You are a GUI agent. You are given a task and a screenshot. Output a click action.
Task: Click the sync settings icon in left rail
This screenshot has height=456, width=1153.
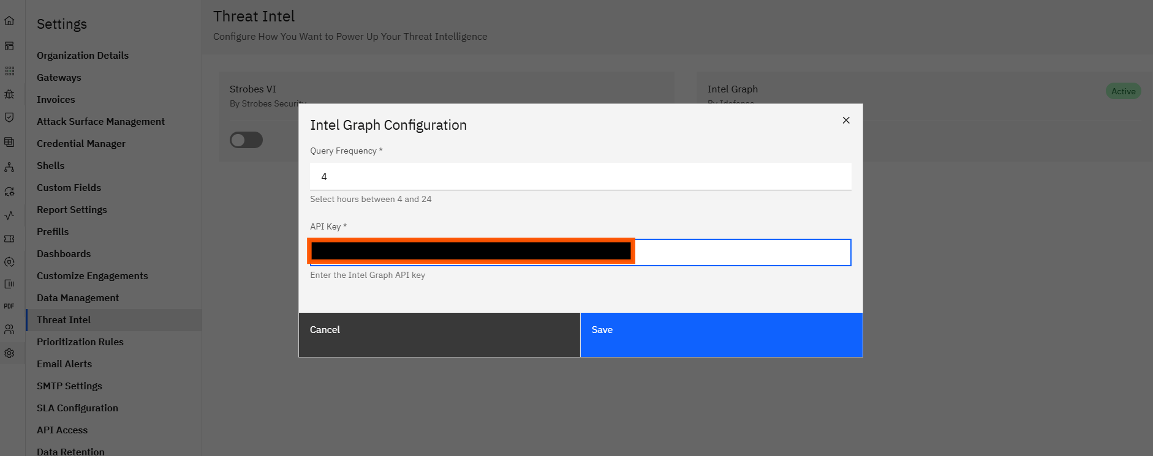point(9,192)
